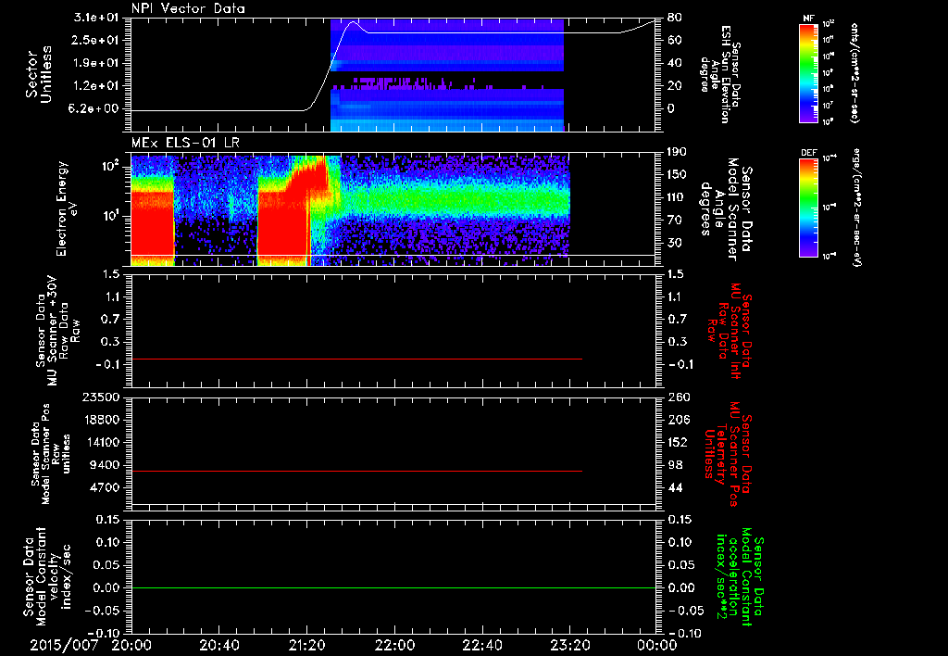Click the '00:00' time axis label

658,645
